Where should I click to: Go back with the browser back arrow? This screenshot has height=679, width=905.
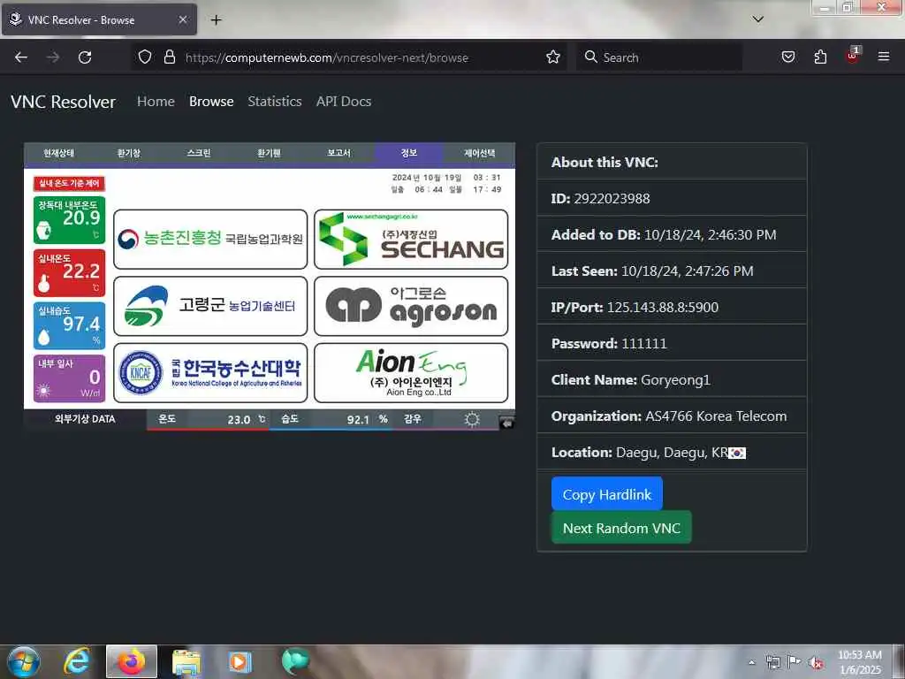21,57
